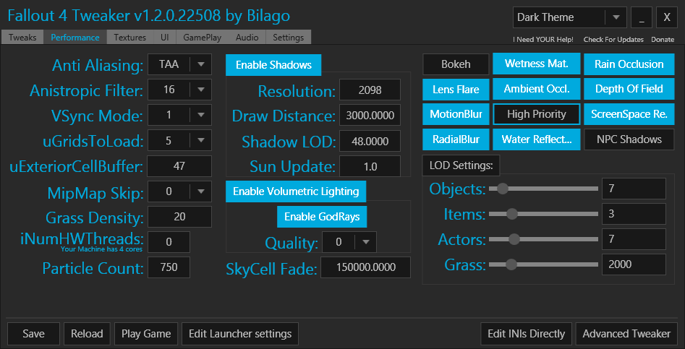The width and height of the screenshot is (685, 349).
Task: Open Edit Launcher settings
Action: coord(240,334)
